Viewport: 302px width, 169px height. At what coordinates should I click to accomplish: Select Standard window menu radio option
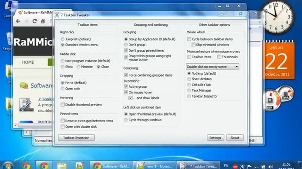[x=62, y=45]
